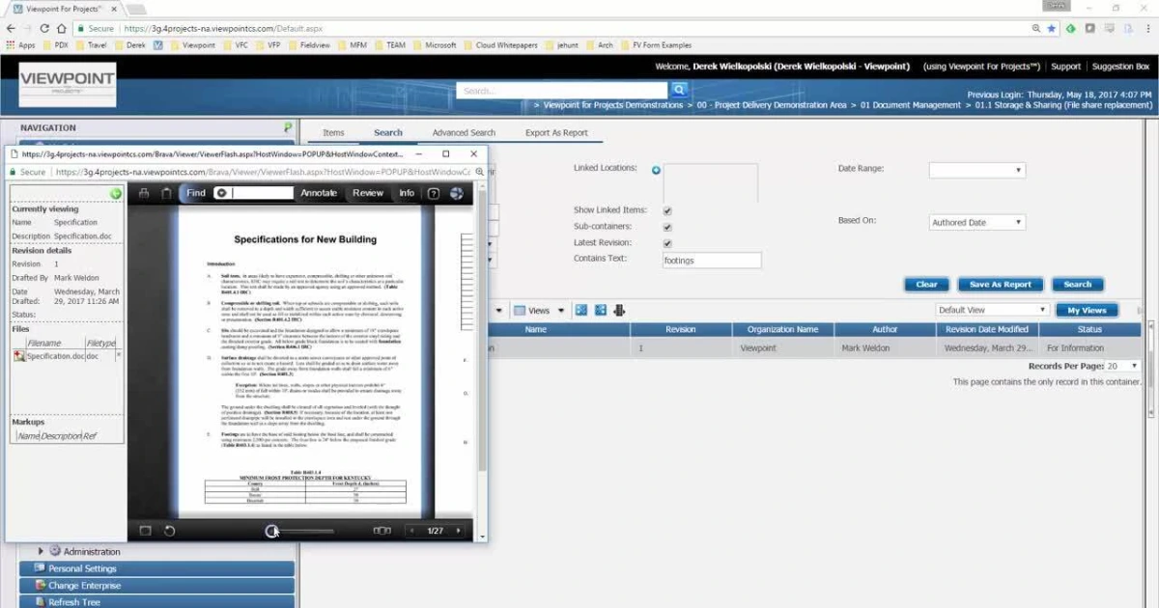Open the Date Range dropdown
Viewport: 1159px width, 608px height.
(976, 170)
